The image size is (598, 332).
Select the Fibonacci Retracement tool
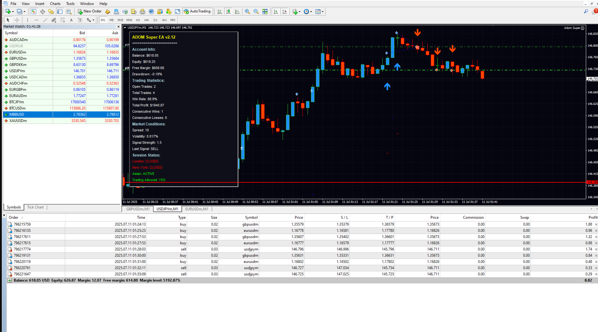click(62, 20)
